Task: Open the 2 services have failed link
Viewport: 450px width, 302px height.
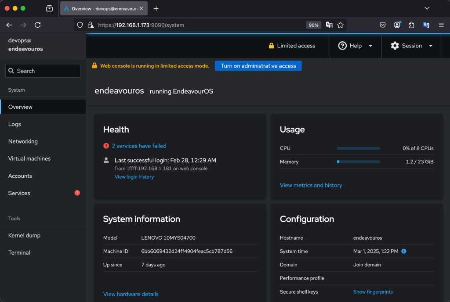Action: 139,146
